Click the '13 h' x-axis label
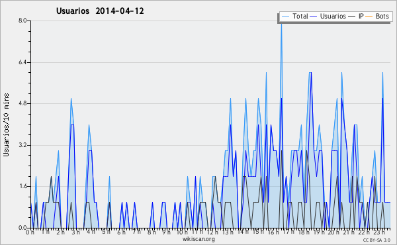This screenshot has width=397, height=245. click(x=228, y=232)
